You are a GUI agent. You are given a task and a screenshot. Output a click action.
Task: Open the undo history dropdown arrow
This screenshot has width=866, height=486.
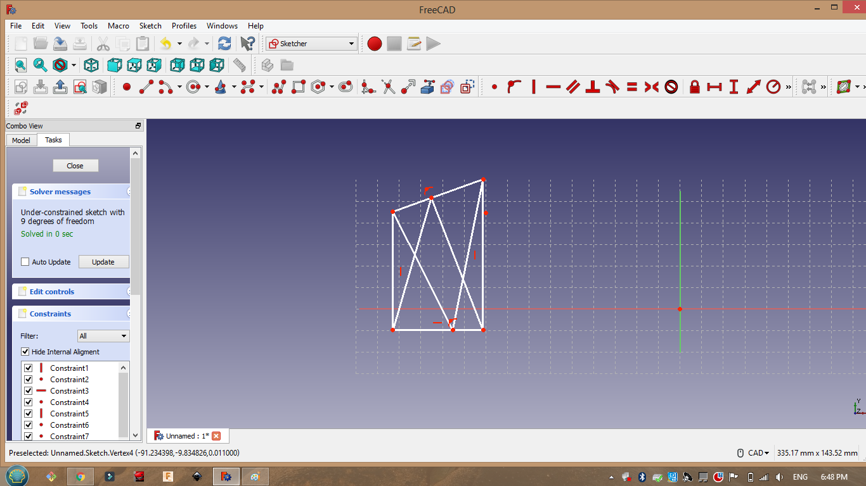[x=179, y=44]
